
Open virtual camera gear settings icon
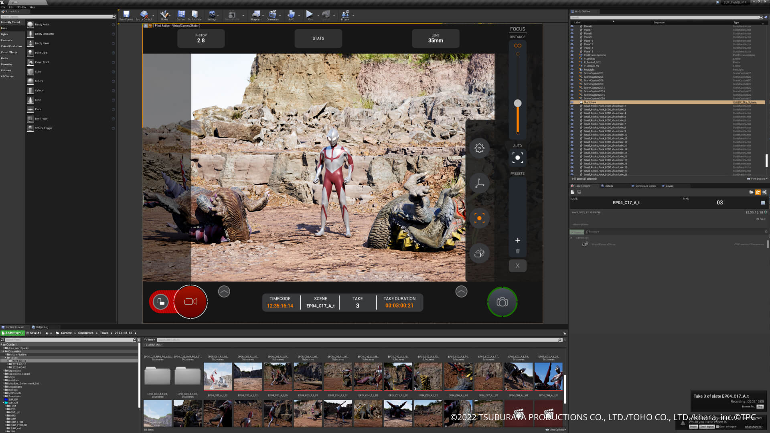click(479, 148)
